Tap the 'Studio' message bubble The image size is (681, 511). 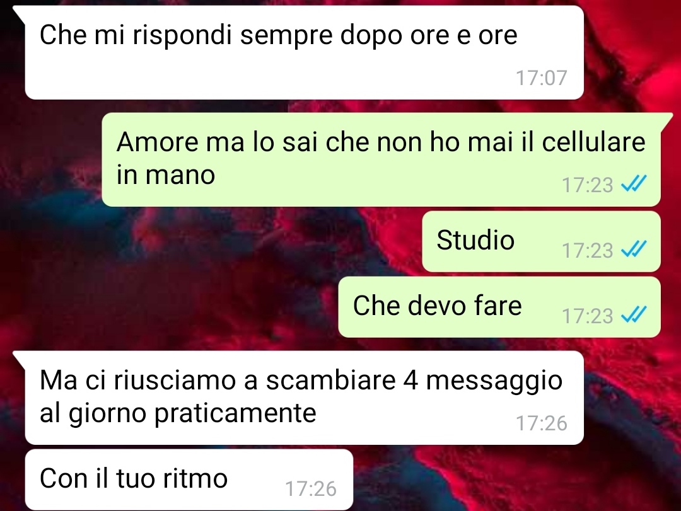541,242
